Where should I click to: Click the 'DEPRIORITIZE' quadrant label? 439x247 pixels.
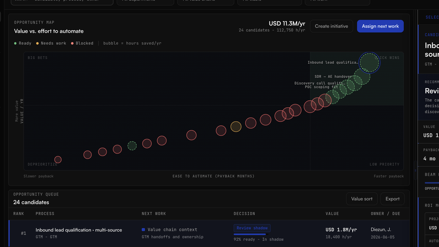point(43,164)
